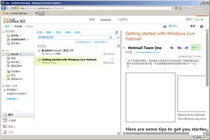Open the help question mark icon
210x140 pixels.
tap(202, 26)
